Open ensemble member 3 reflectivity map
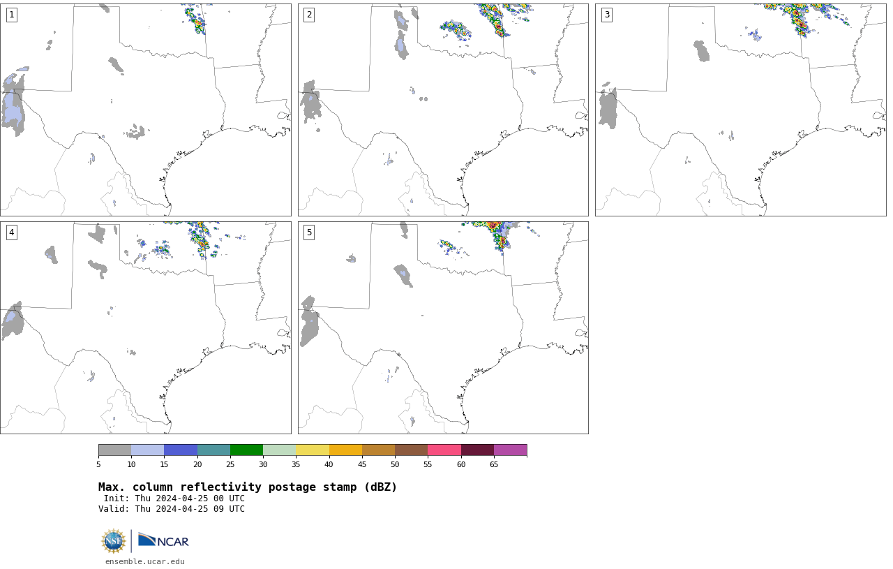Viewport: 893px width, 569px height. (x=741, y=110)
